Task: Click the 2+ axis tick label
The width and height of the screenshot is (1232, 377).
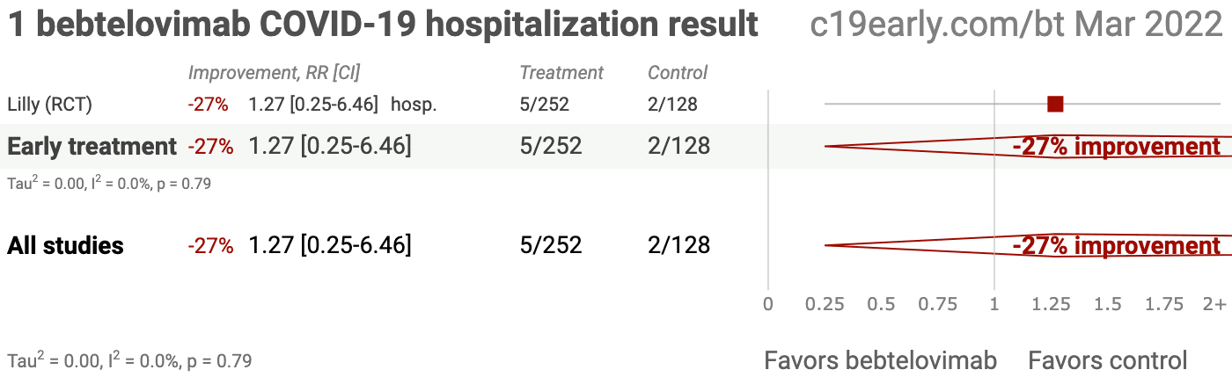Action: [1214, 304]
